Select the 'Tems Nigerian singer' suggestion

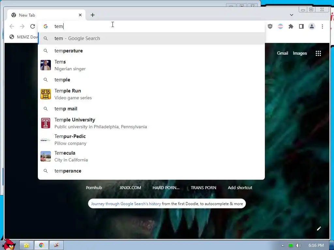click(x=151, y=65)
